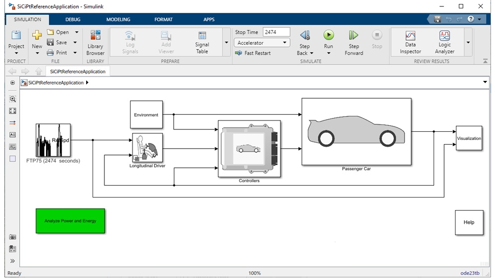This screenshot has width=495, height=278.
Task: Open the Signal Table
Action: (x=202, y=41)
